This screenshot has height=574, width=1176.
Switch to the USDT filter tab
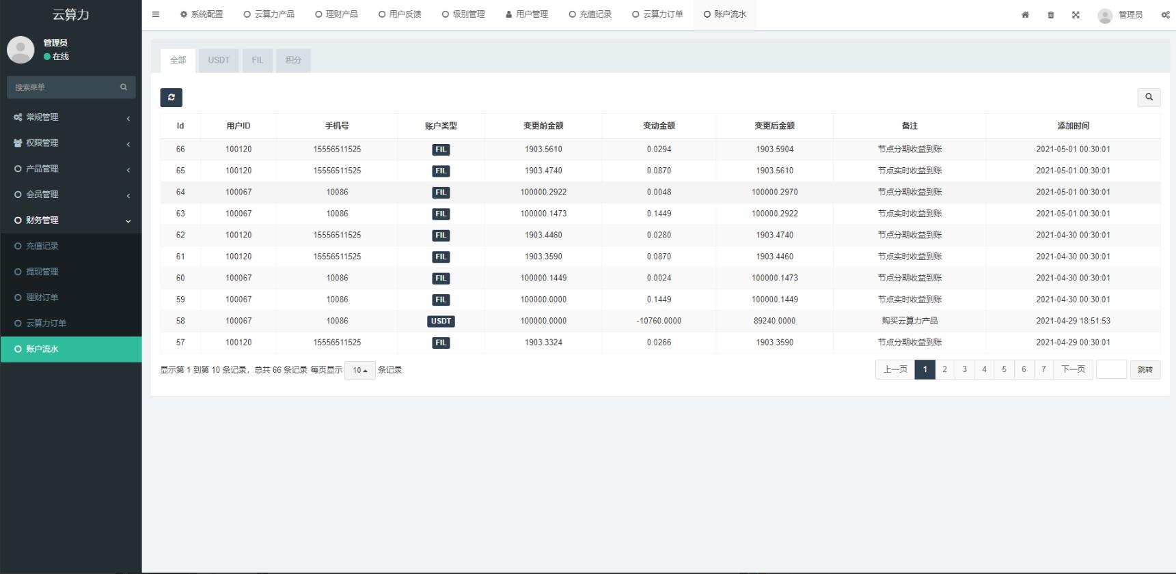coord(219,60)
